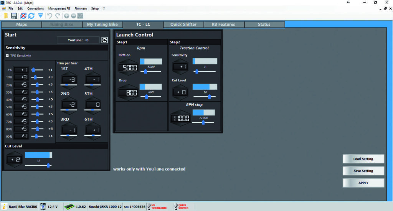393x211 pixels.
Task: Click the RPM on value display showing 5000
Action: point(129,68)
